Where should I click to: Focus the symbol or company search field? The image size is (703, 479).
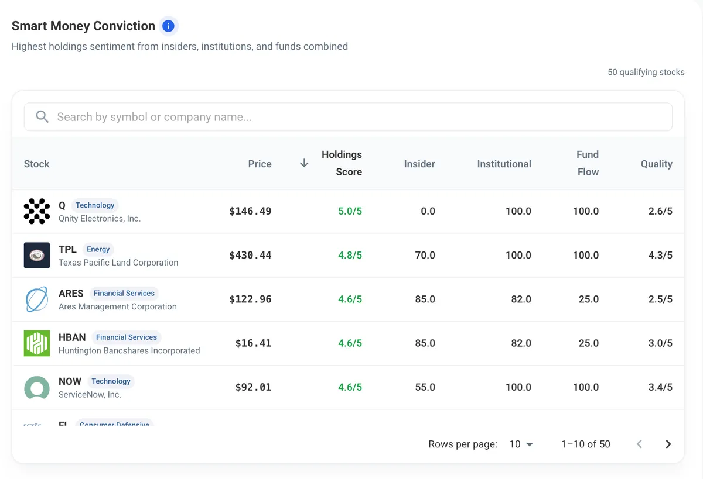(348, 117)
